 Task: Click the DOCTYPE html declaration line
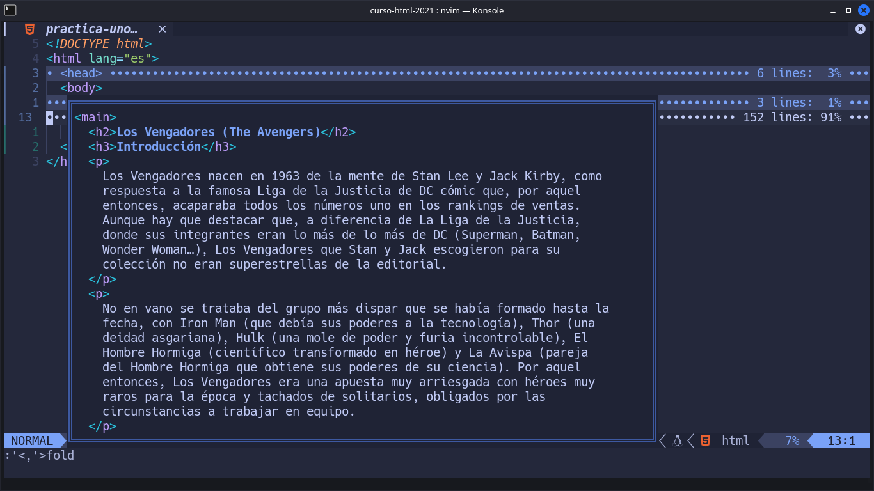[99, 44]
